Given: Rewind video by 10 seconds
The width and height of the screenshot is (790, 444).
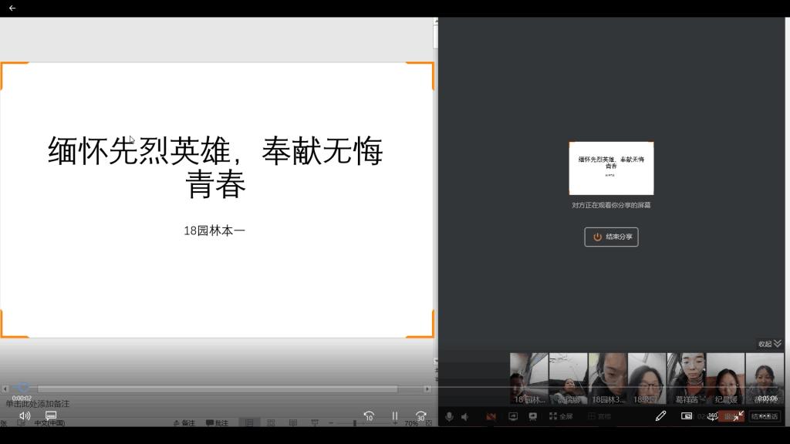Looking at the screenshot, I should tap(369, 416).
